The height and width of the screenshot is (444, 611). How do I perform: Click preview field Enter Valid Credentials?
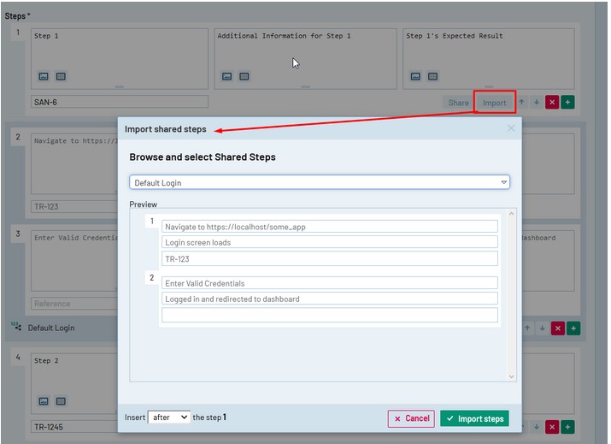(x=330, y=283)
